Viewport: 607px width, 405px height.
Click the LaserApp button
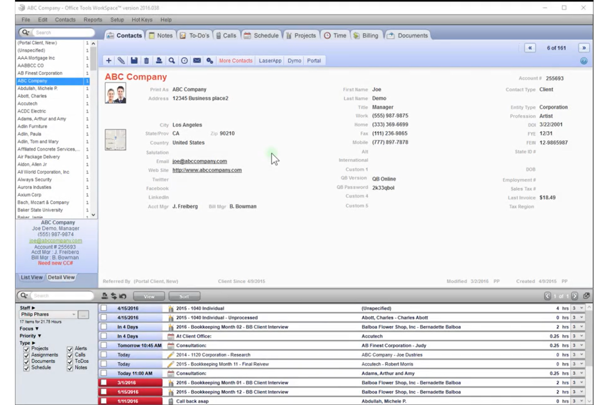pyautogui.click(x=270, y=61)
